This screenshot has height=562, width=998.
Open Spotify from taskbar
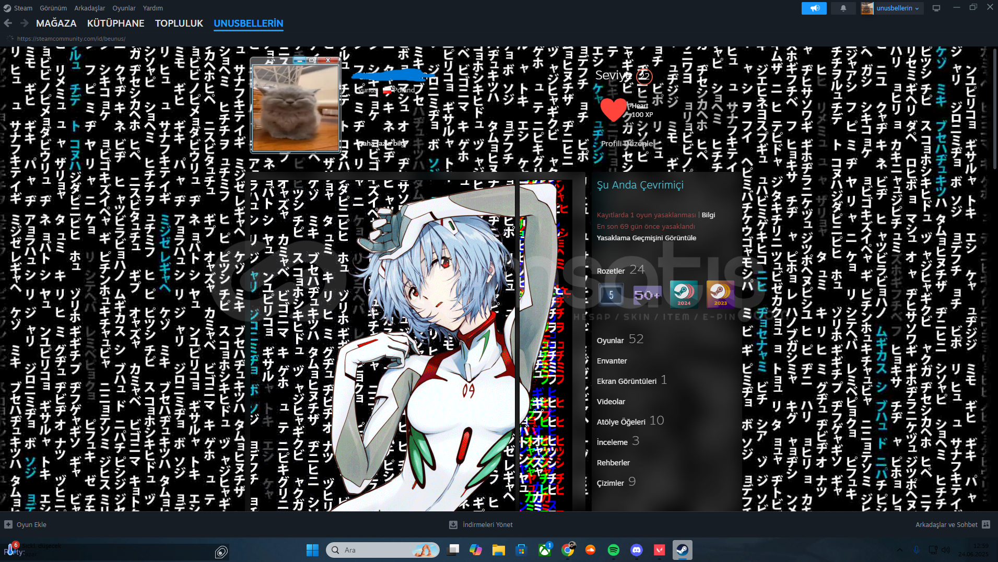coord(614,550)
